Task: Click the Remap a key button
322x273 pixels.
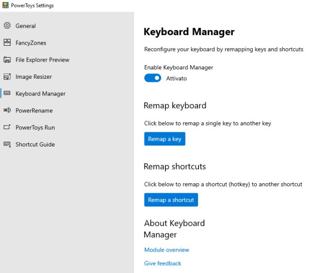Action: 165,139
